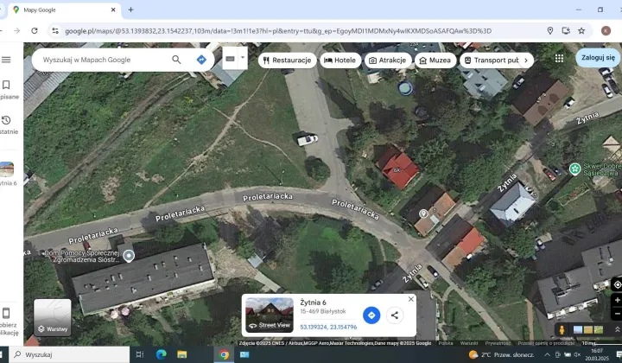Close the Mapy Google tab
Screen dimensions: 622x363
(113, 10)
